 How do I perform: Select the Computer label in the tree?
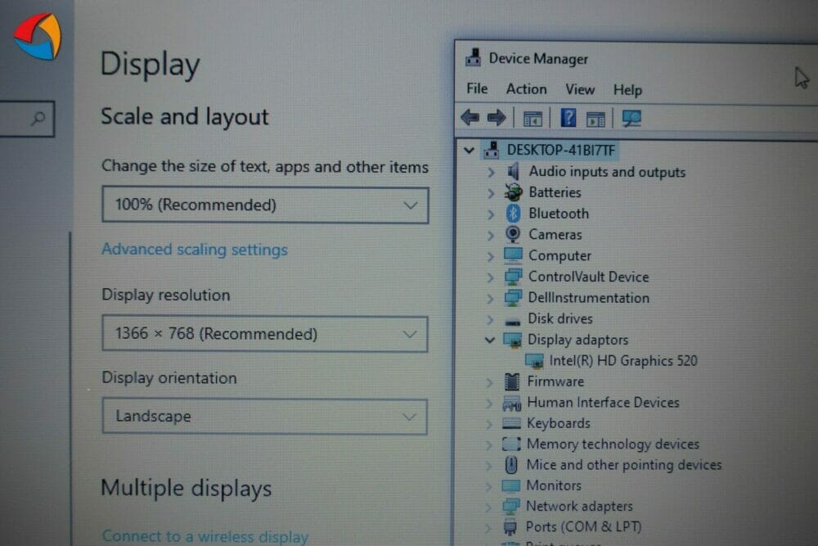tap(560, 255)
